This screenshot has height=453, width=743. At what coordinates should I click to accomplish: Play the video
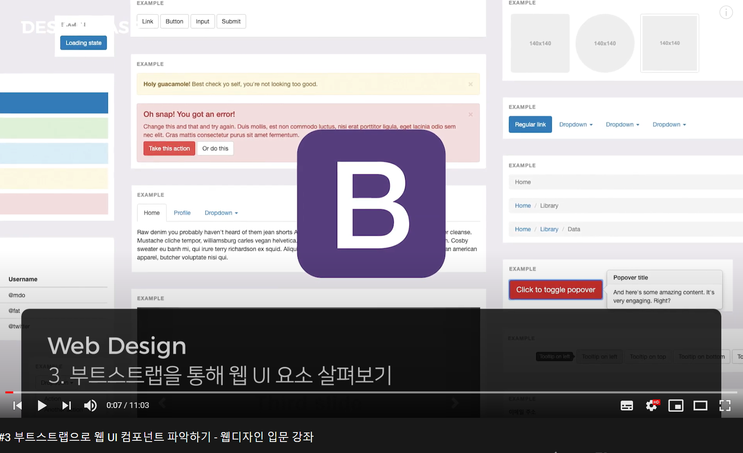(42, 406)
